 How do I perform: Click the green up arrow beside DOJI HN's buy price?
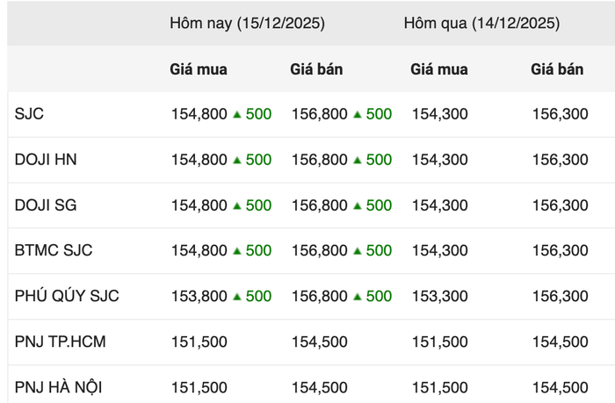coord(236,160)
